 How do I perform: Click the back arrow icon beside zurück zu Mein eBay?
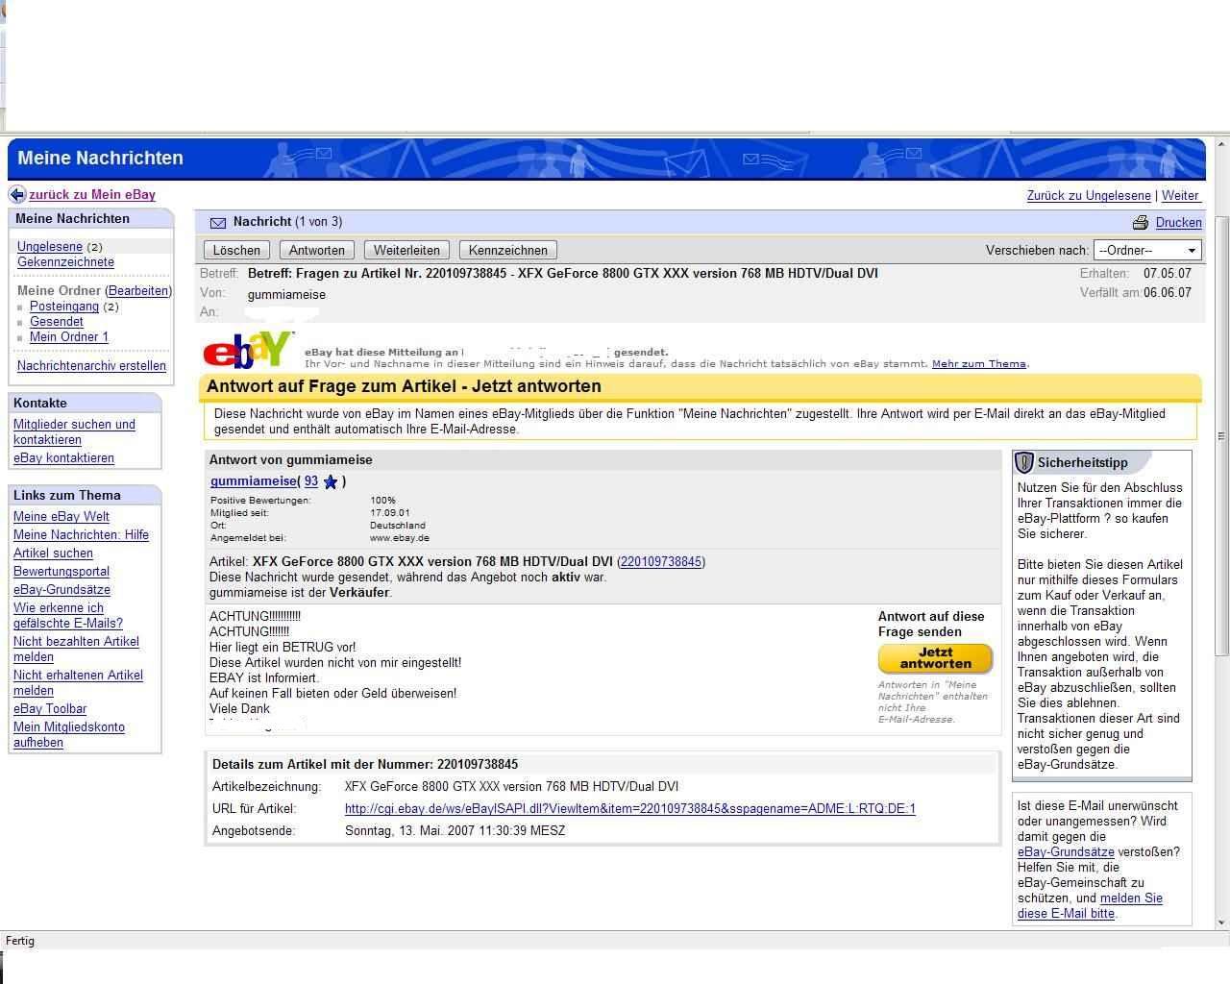(x=17, y=195)
